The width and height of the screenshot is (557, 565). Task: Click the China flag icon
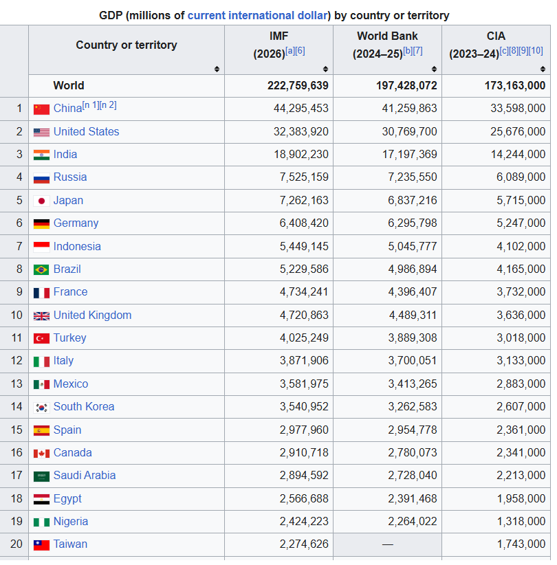pos(41,109)
